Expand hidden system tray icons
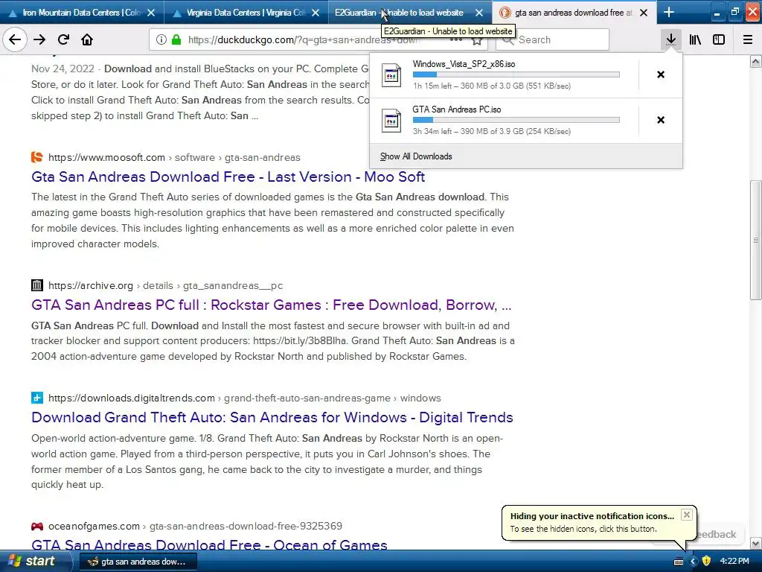Viewport: 762px width, 572px height. pyautogui.click(x=693, y=562)
